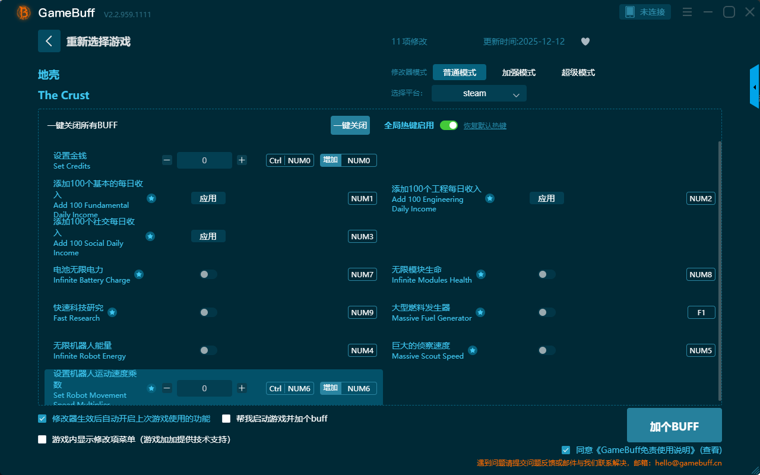Click the star icon beside Infinite Battery Charge
760x475 pixels.
point(139,274)
